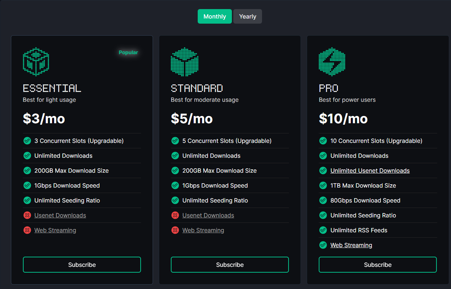Open Pro's Web Streaming link

coord(351,245)
